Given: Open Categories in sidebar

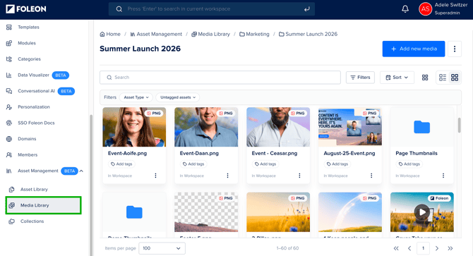Looking at the screenshot, I should (29, 59).
